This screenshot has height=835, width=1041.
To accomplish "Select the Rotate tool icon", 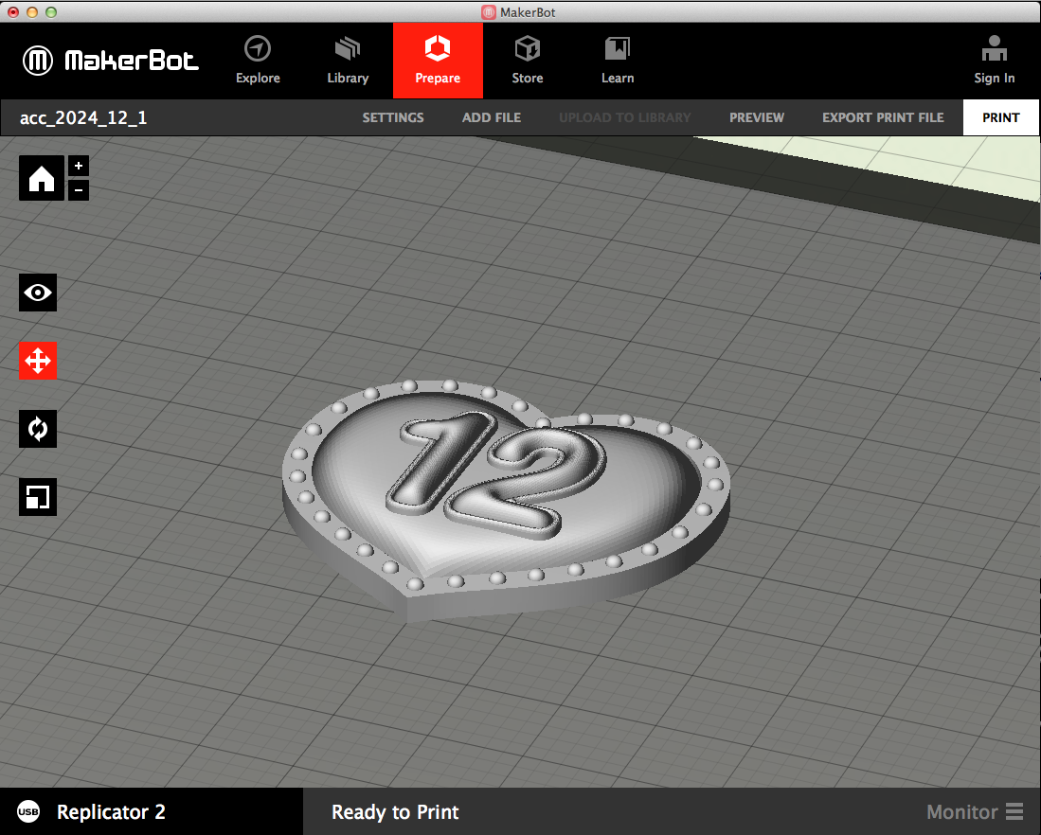I will coord(38,429).
